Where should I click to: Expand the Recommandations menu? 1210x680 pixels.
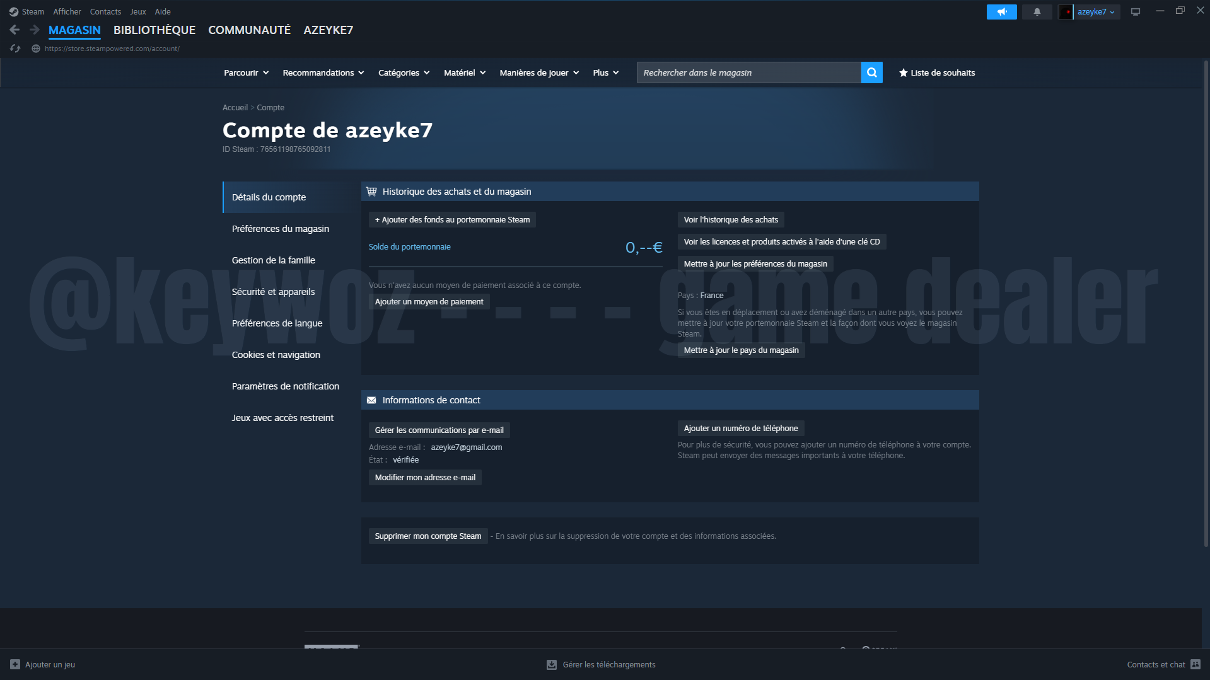pos(323,73)
